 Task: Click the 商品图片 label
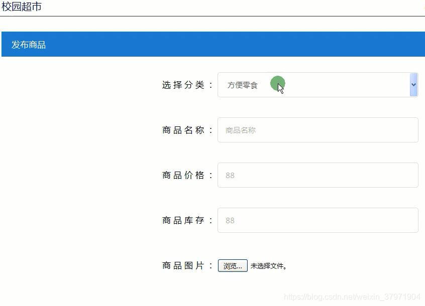(187, 266)
